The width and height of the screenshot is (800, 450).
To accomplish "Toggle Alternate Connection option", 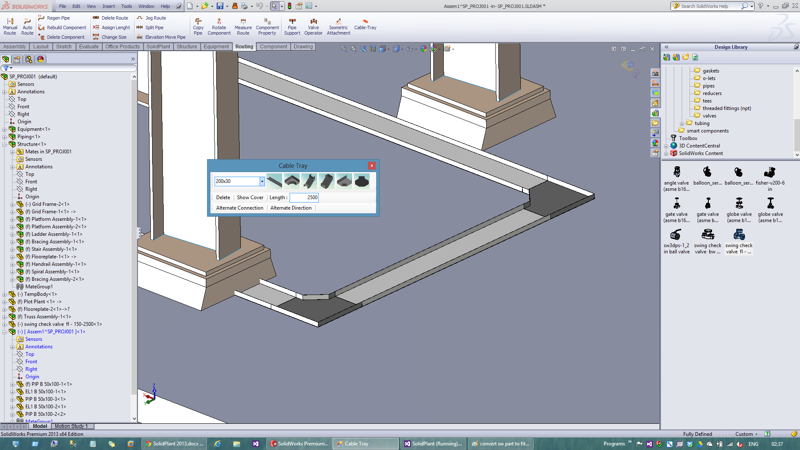I will [240, 208].
